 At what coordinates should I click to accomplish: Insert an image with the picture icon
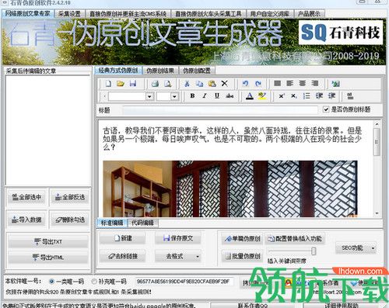tap(335, 84)
